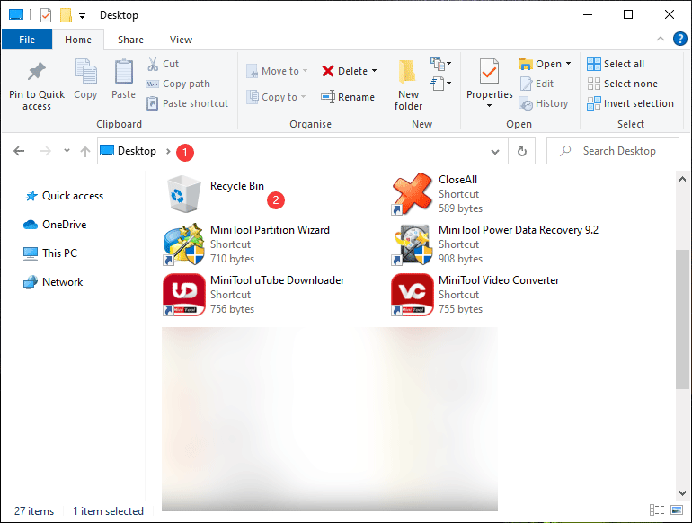Open Quick Access Toolbar customize arrow
The height and width of the screenshot is (523, 692).
click(x=82, y=16)
